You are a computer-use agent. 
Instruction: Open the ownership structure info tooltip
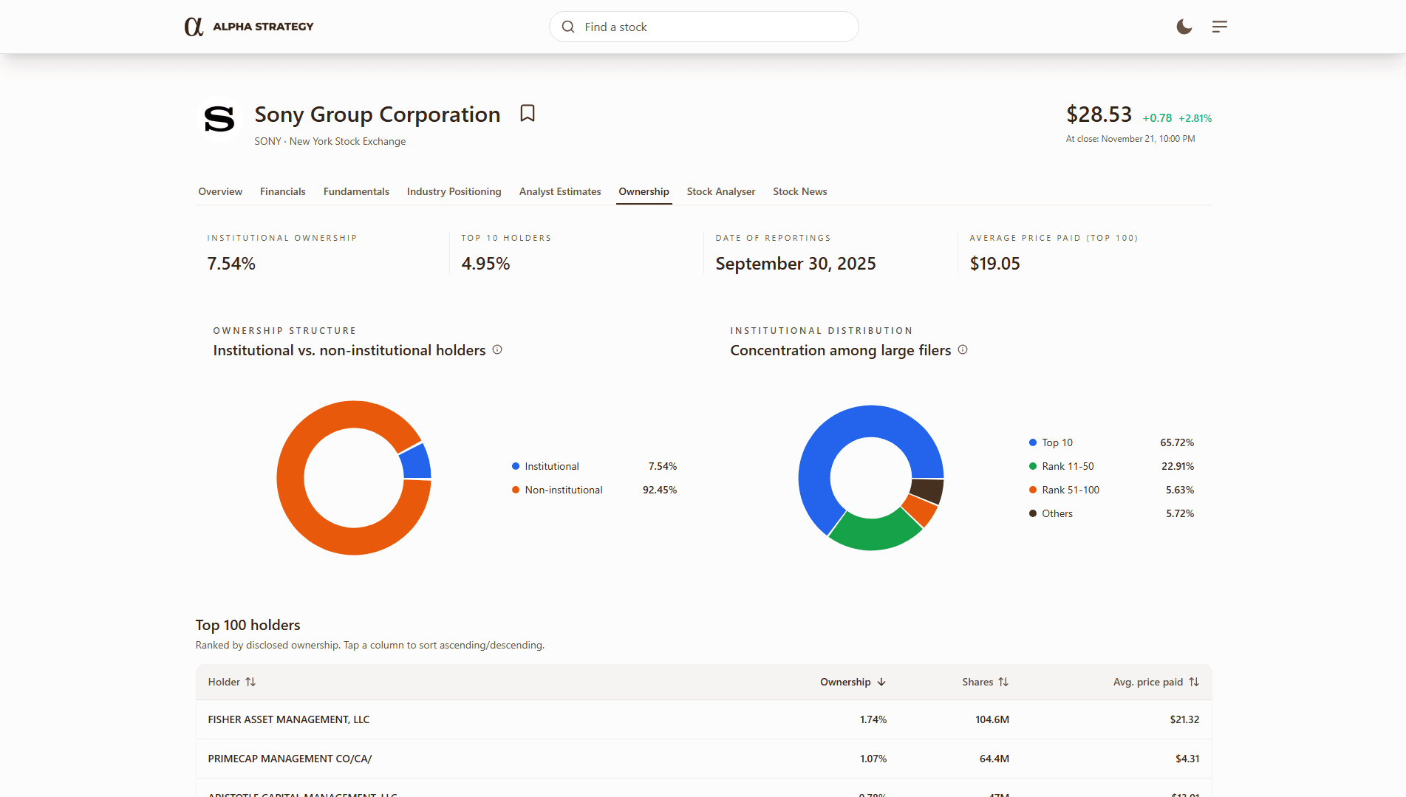497,350
